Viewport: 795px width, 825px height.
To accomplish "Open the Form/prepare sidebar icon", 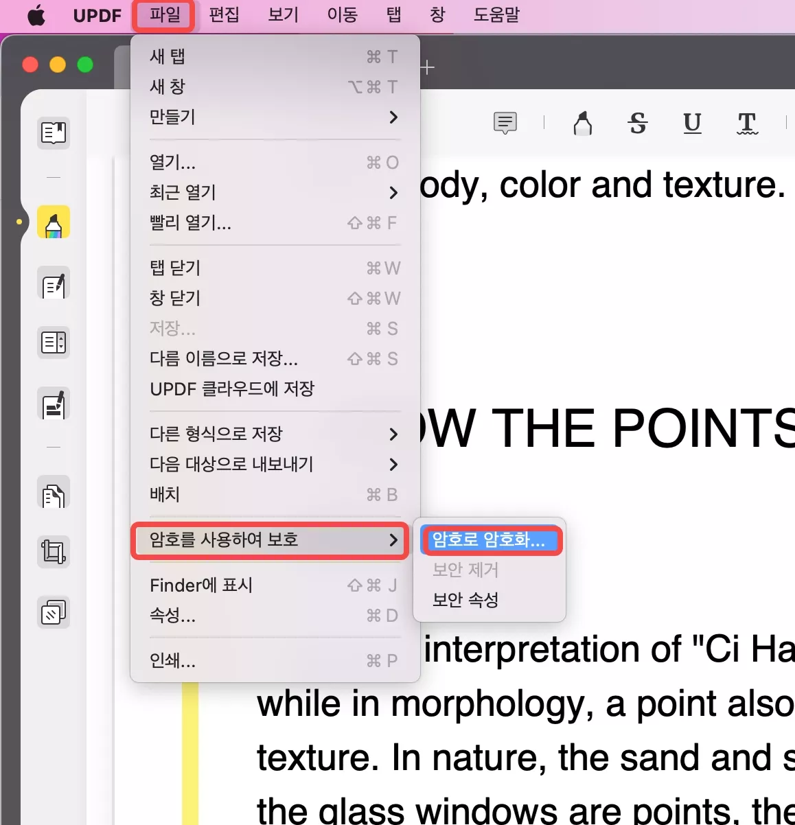I will coord(54,342).
